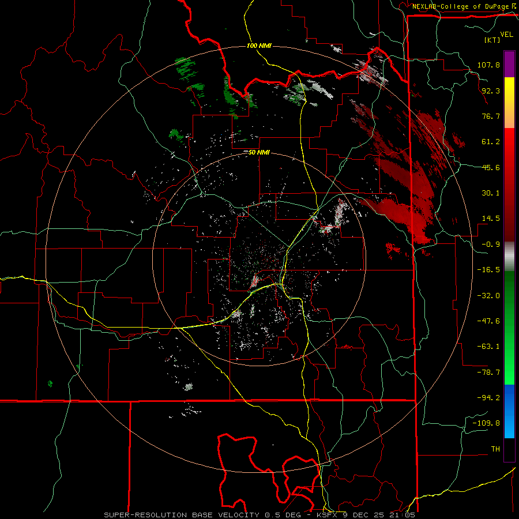
Task: Select the 92.3 value on velocity scale
Action: 491,91
